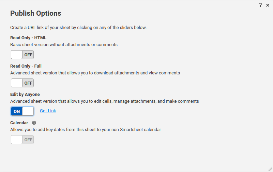Enable the Read Only - HTML slider
The height and width of the screenshot is (172, 273).
22,55
